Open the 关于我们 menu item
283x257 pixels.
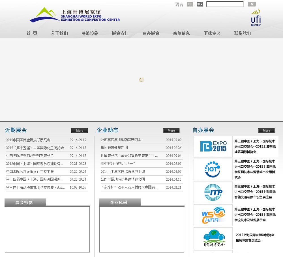[x=59, y=33]
